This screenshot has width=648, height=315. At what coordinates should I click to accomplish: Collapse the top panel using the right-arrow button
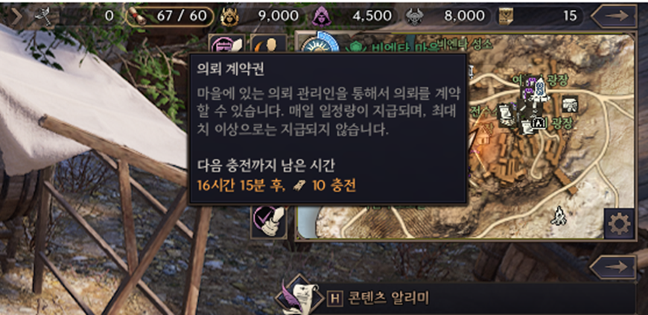(614, 16)
